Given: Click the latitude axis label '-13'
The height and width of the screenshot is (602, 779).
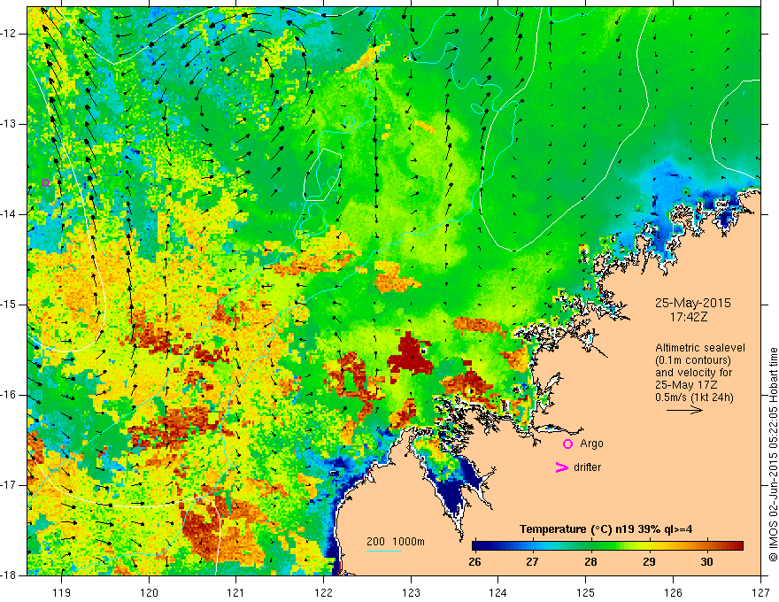Looking at the screenshot, I should coord(10,124).
